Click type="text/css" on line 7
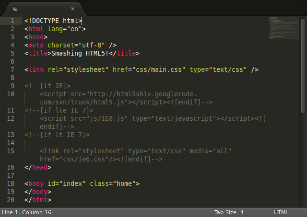Viewport: 307px width, 217px height. 218,69
